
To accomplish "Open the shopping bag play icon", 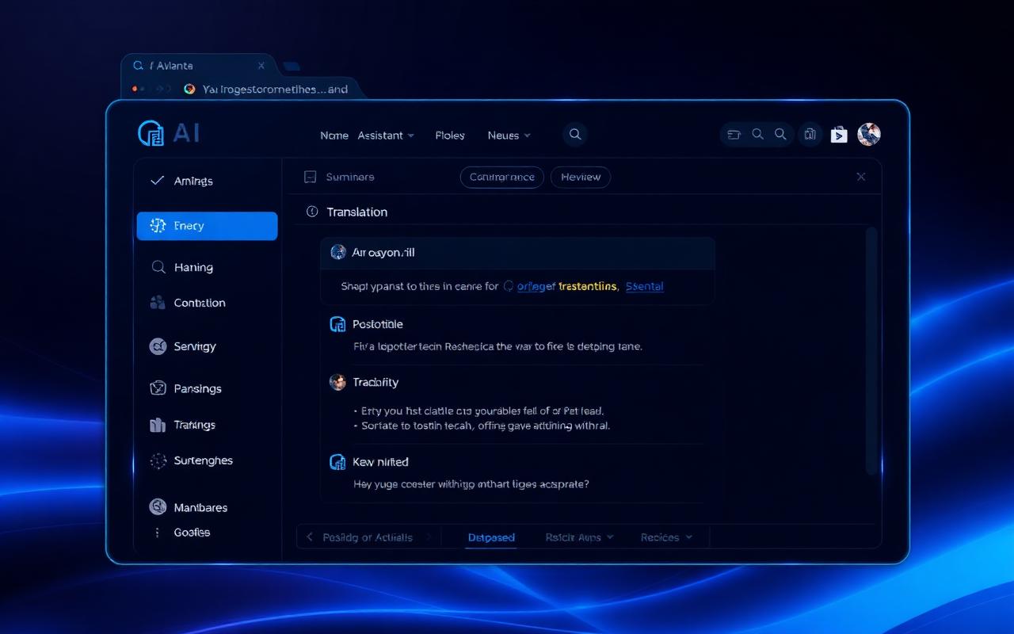I will (x=839, y=135).
